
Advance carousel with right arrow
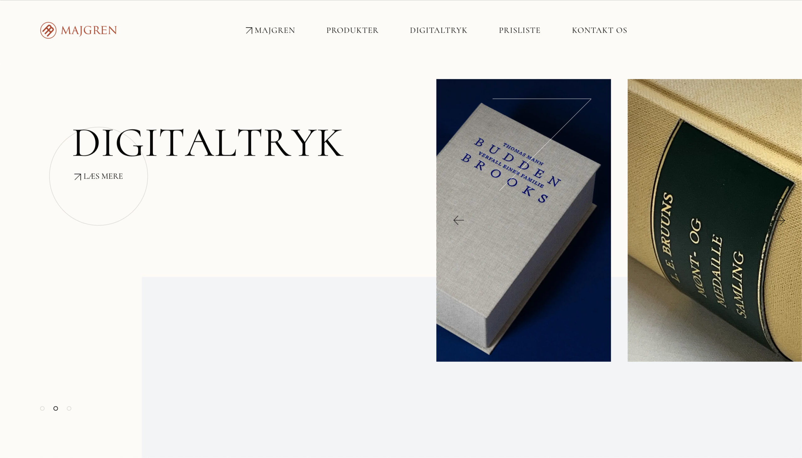[779, 220]
